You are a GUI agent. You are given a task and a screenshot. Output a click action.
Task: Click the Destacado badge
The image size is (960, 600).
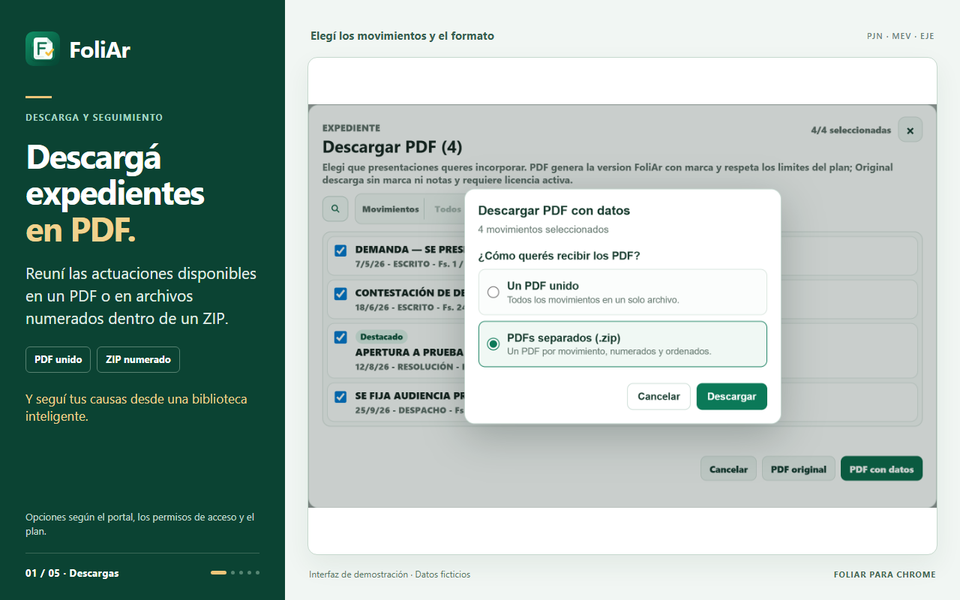(381, 337)
